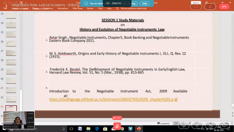This screenshot has height=132, width=234.
Task: Select slide 35 thumbnail
Action: 11,34
